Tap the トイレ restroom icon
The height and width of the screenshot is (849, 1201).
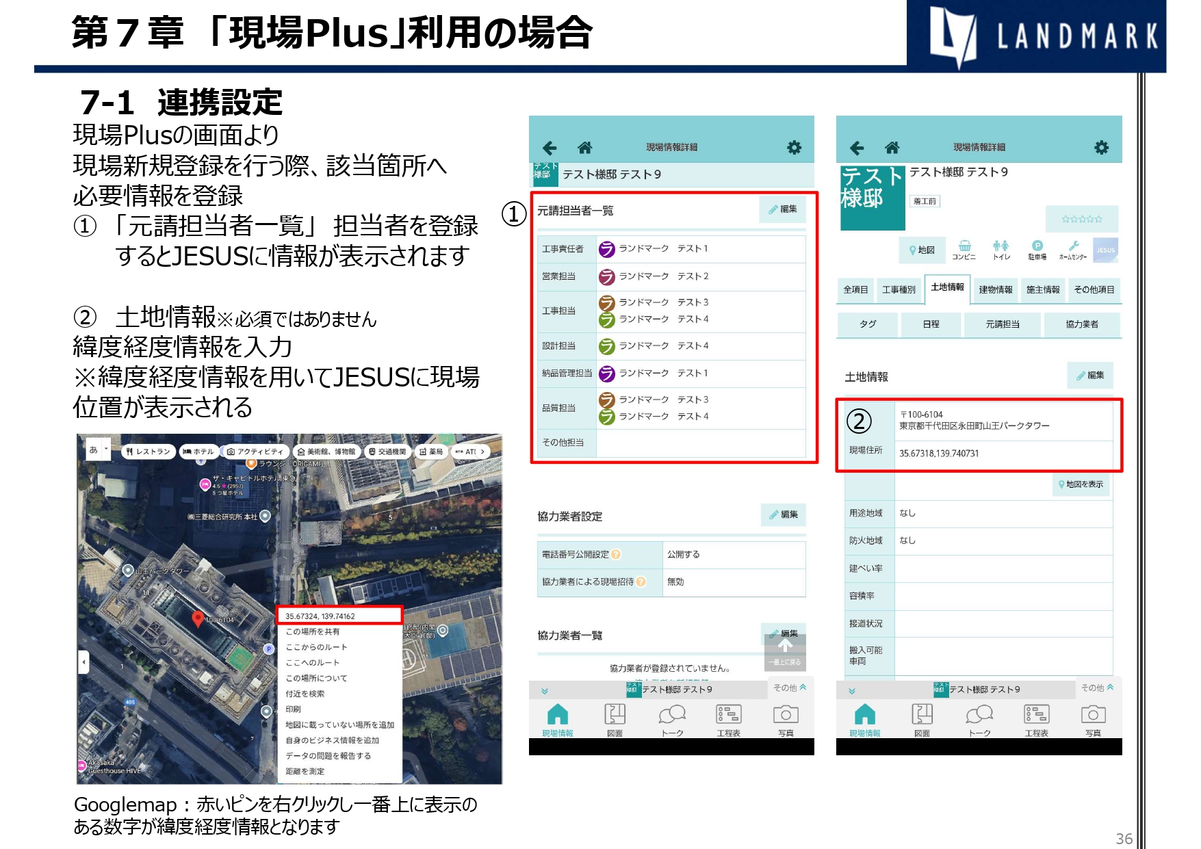(1001, 250)
